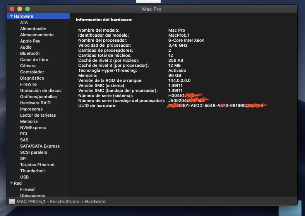Screen dimensions: 305x216
Task: Click the computer icon in path bar
Action: coord(12,202)
